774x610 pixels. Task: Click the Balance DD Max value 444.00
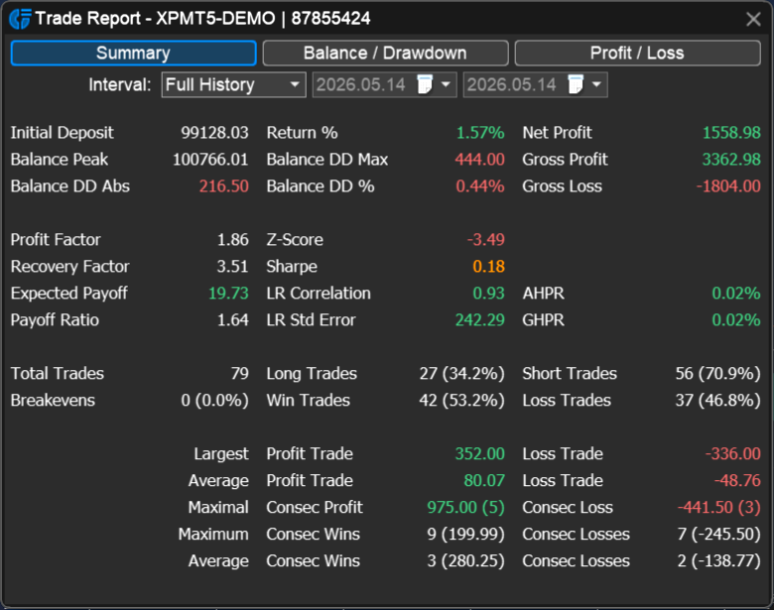(x=480, y=160)
